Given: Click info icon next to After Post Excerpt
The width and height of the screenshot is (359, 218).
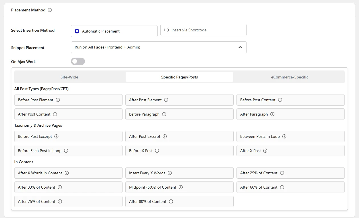Looking at the screenshot, I should point(165,136).
